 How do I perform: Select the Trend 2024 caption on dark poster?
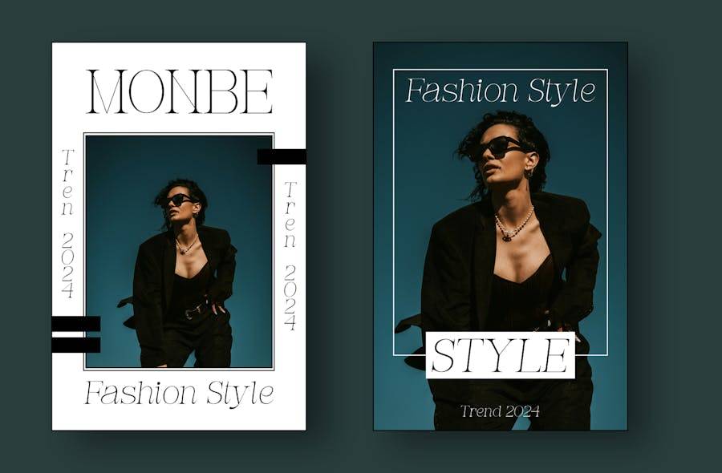[x=500, y=411]
